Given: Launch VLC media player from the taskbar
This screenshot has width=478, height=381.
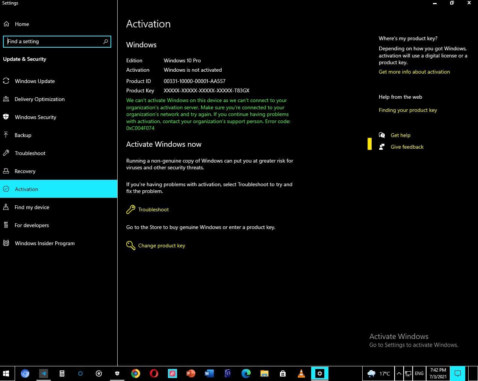Looking at the screenshot, I should pyautogui.click(x=301, y=373).
